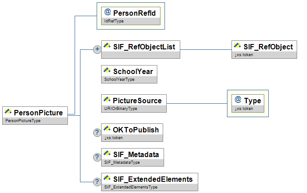Click the SIF_ExtendedElements element icon
The image size is (307, 193).
(107, 179)
